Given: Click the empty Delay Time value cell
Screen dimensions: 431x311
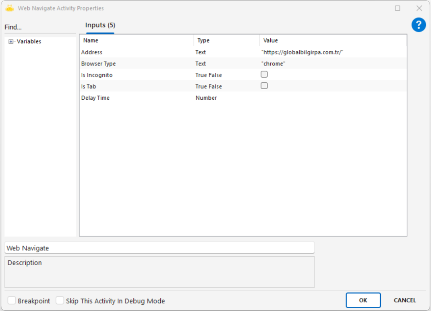Looking at the screenshot, I should (x=333, y=98).
